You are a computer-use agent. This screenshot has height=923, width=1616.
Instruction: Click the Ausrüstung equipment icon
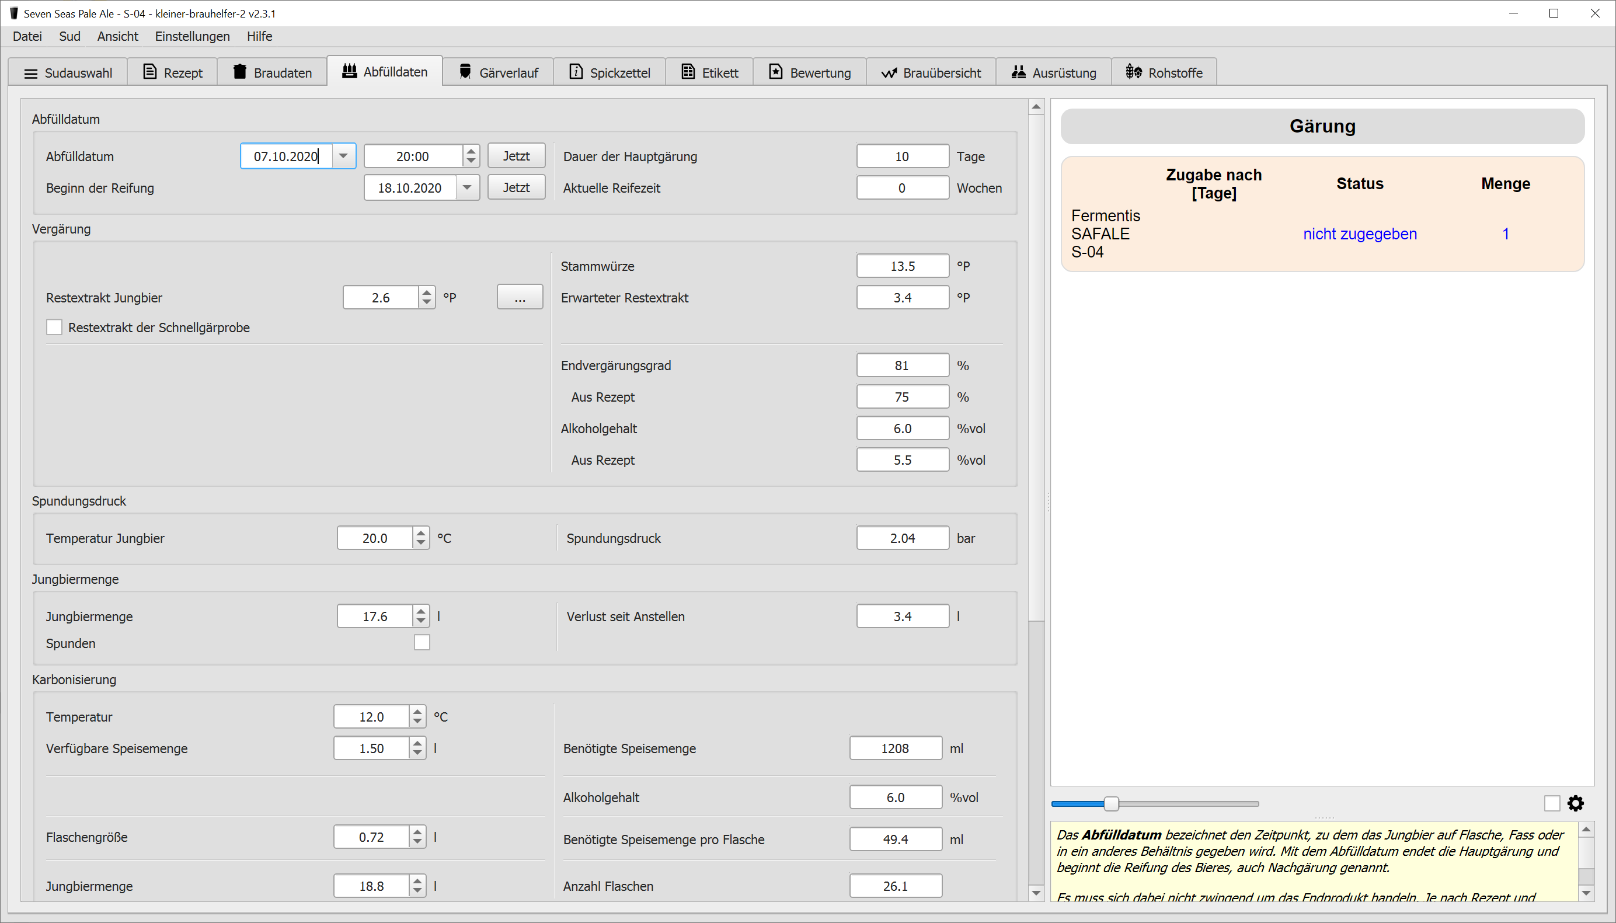tap(1018, 72)
